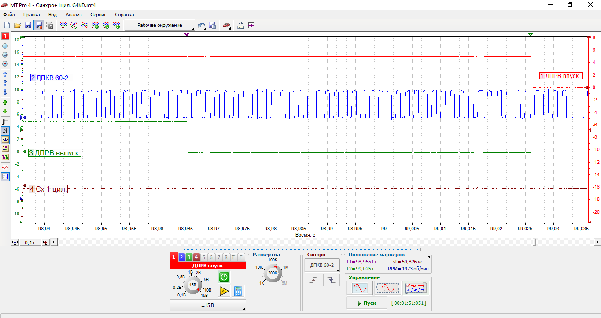
Task: Move trace up with green up arrow
Action: click(5, 102)
